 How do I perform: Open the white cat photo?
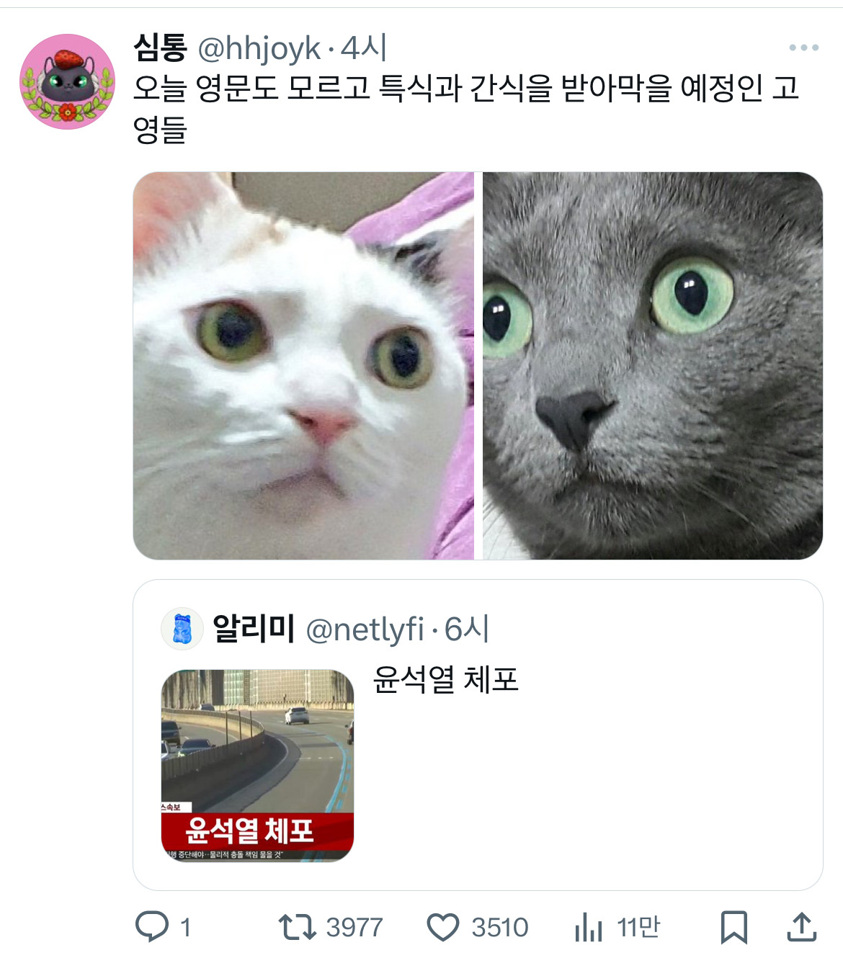303,366
